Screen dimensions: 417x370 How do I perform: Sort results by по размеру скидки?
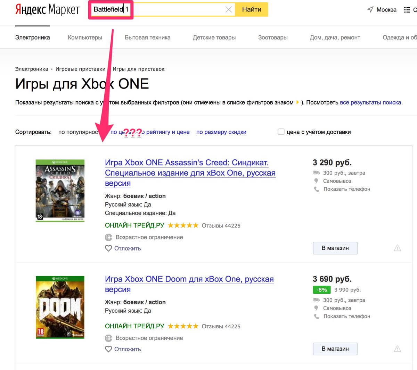click(x=221, y=132)
